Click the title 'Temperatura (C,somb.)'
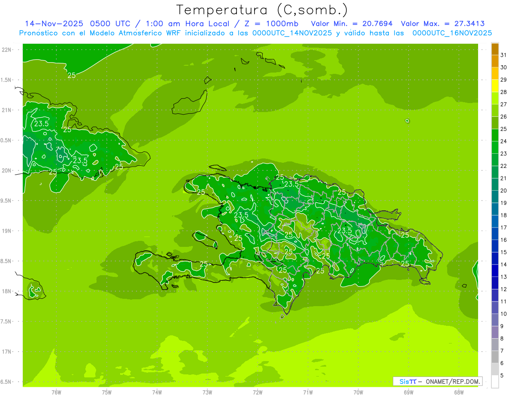 (x=262, y=10)
